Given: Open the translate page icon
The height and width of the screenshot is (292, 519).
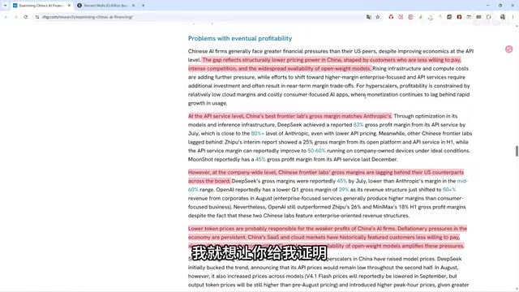Looking at the screenshot, I should 368,17.
